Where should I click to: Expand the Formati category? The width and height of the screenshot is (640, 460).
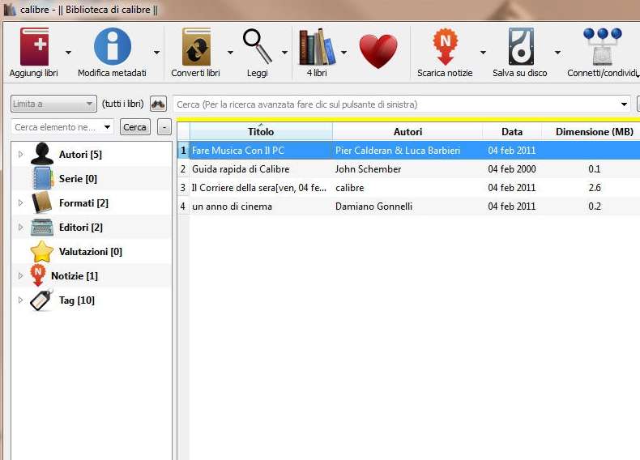click(21, 202)
